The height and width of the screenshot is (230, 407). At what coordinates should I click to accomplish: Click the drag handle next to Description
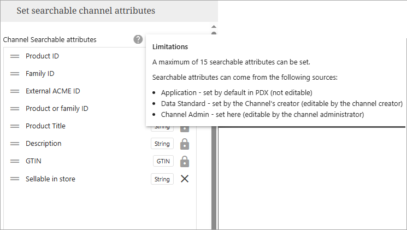click(x=15, y=144)
